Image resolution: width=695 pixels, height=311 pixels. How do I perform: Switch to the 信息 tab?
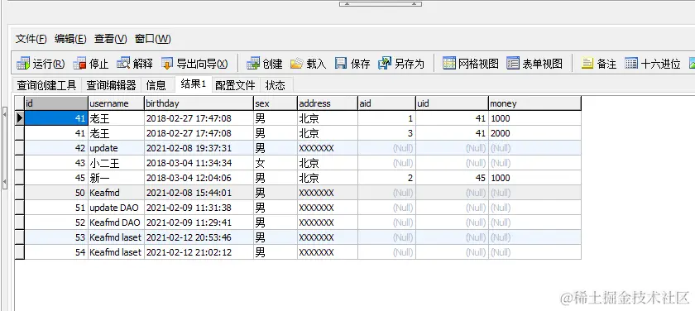tap(156, 85)
